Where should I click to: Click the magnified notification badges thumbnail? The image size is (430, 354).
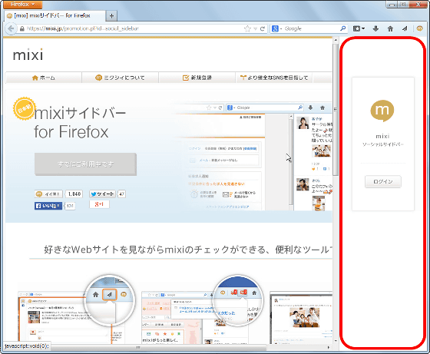pos(238,300)
